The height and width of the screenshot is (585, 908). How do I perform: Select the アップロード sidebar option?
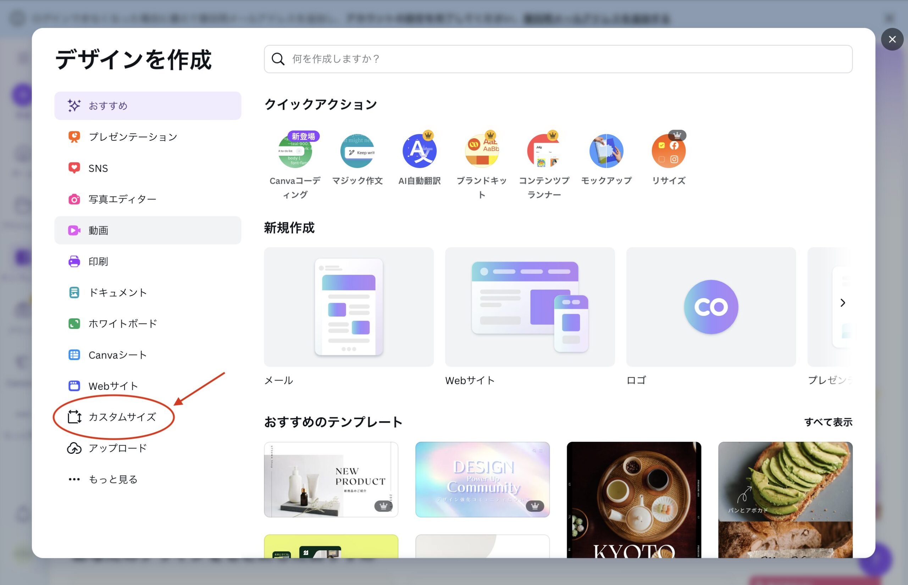point(117,448)
